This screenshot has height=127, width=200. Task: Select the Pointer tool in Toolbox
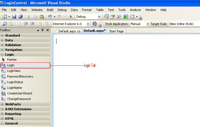(x=25, y=60)
